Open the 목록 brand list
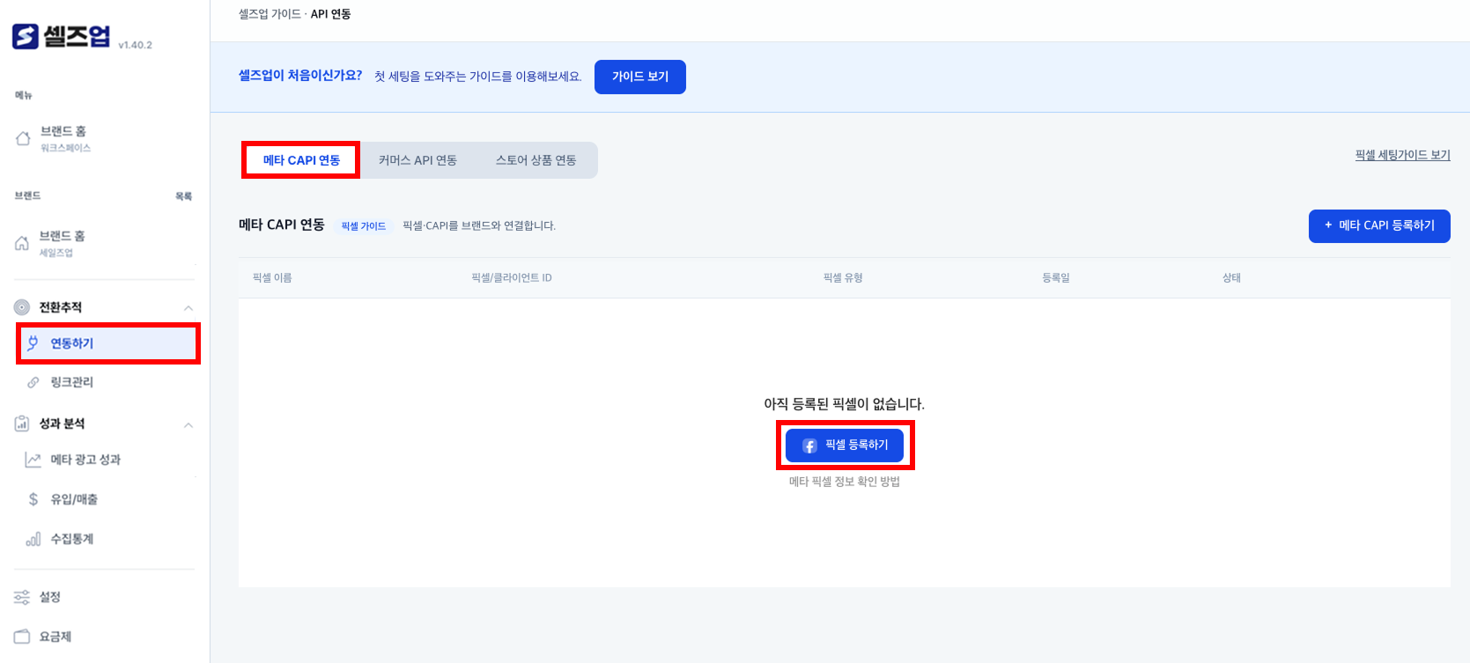 183,196
